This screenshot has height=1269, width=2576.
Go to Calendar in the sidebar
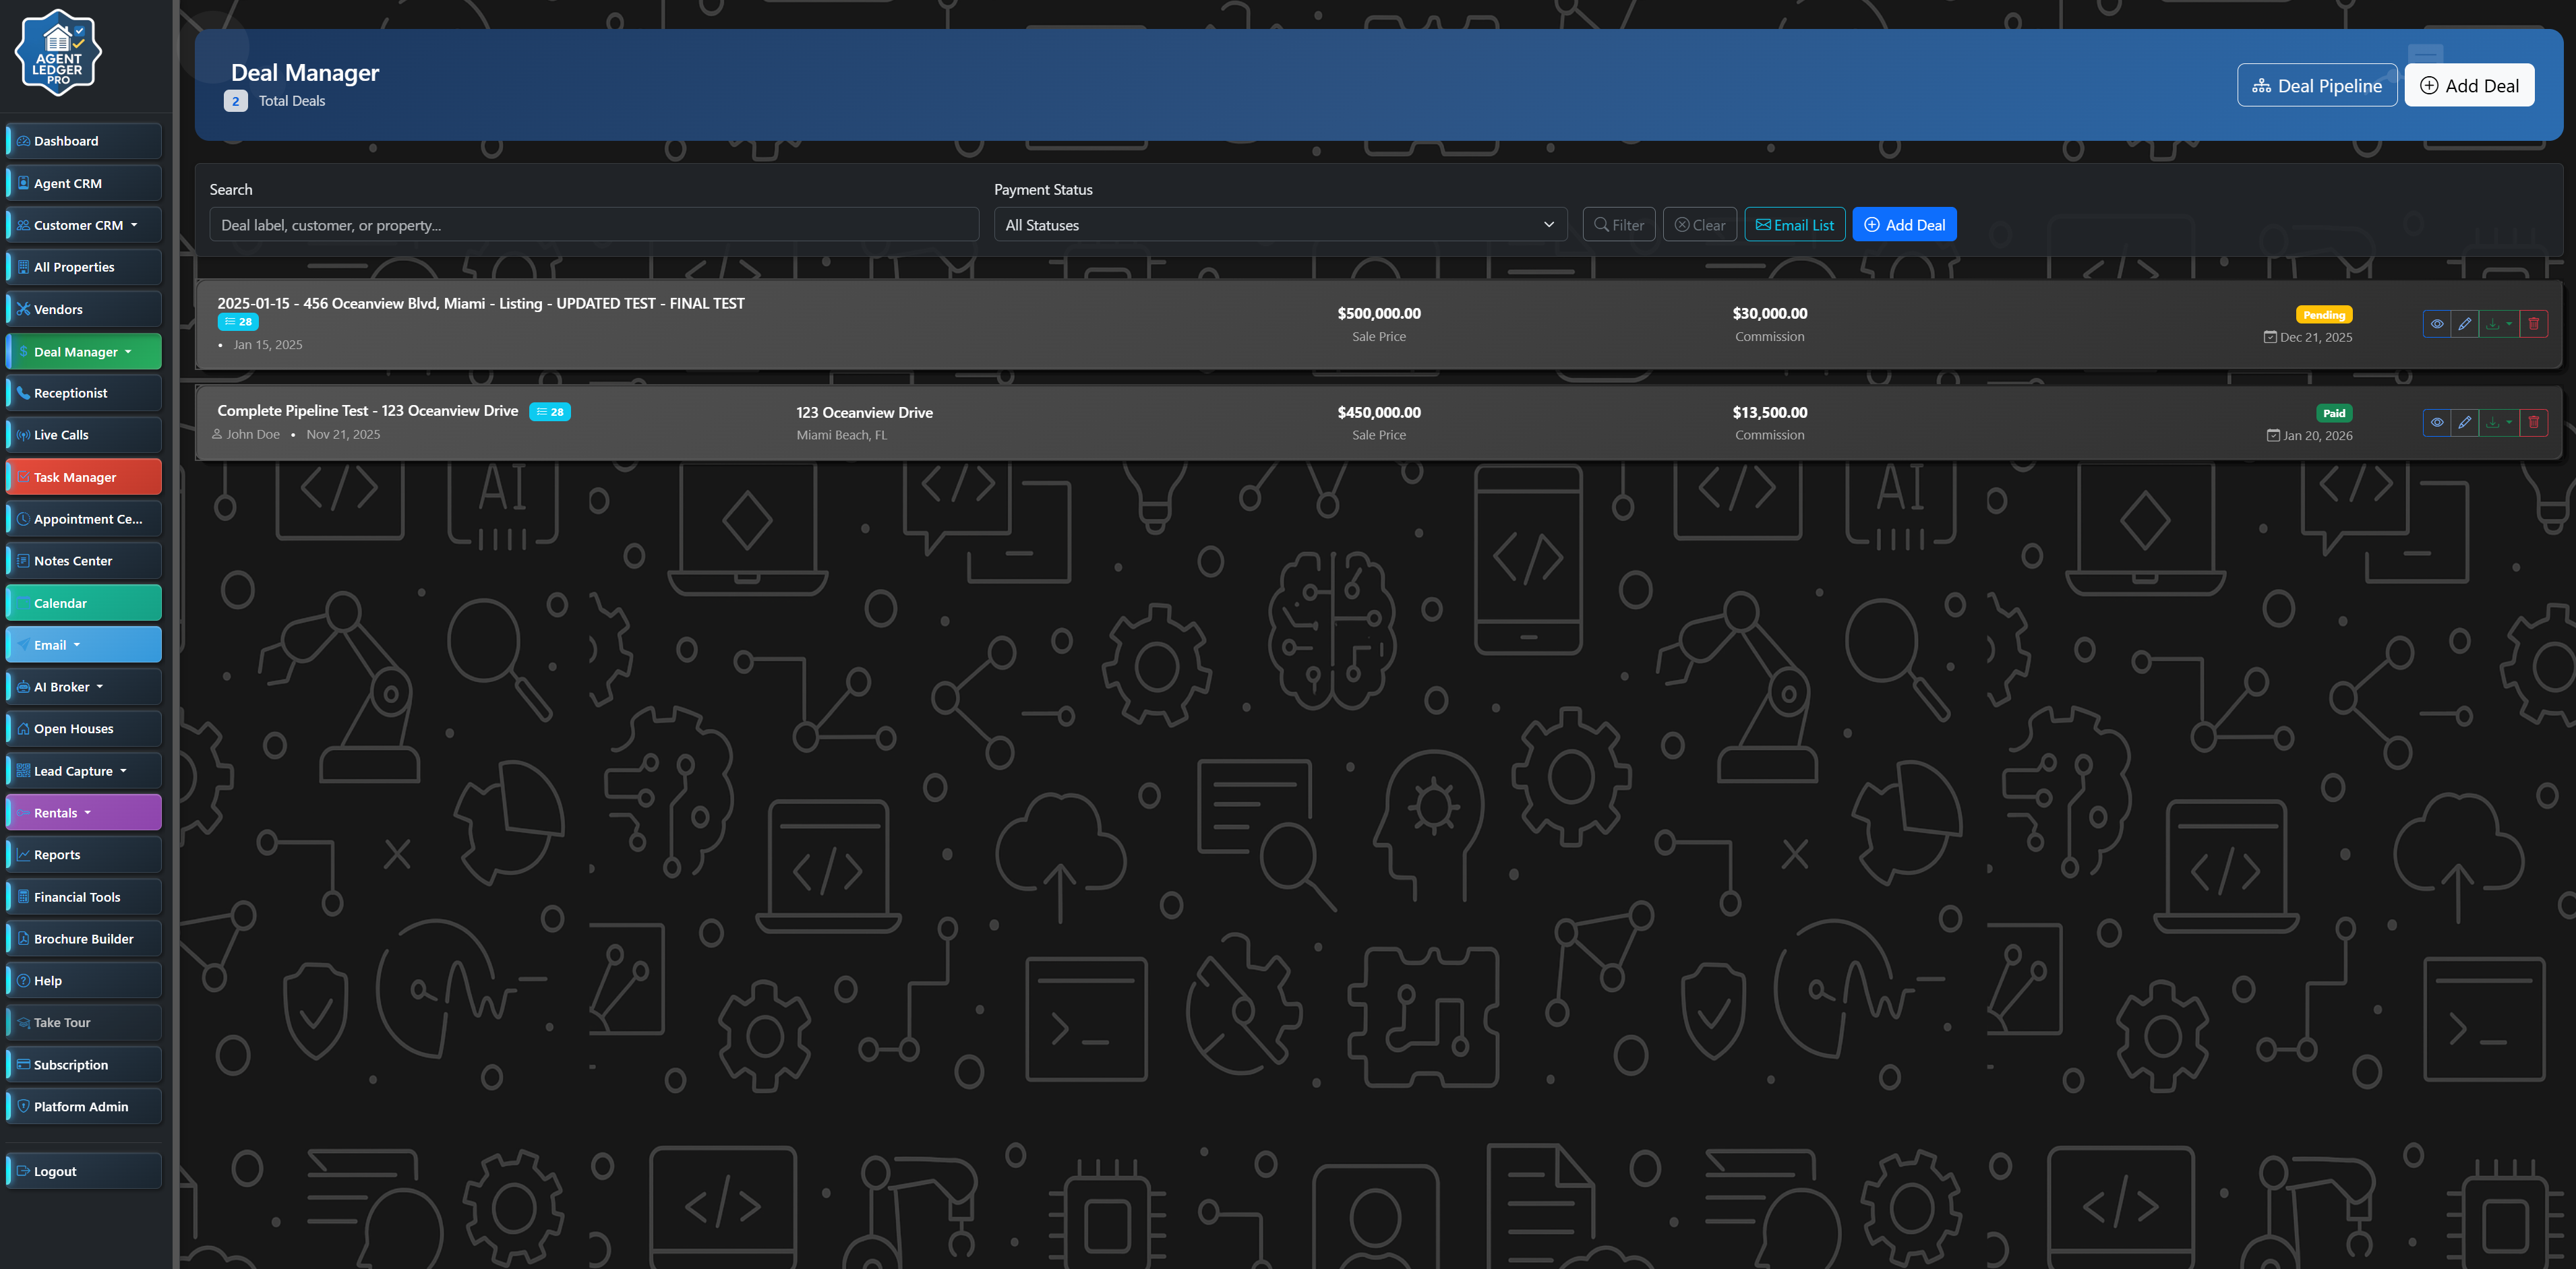84,603
